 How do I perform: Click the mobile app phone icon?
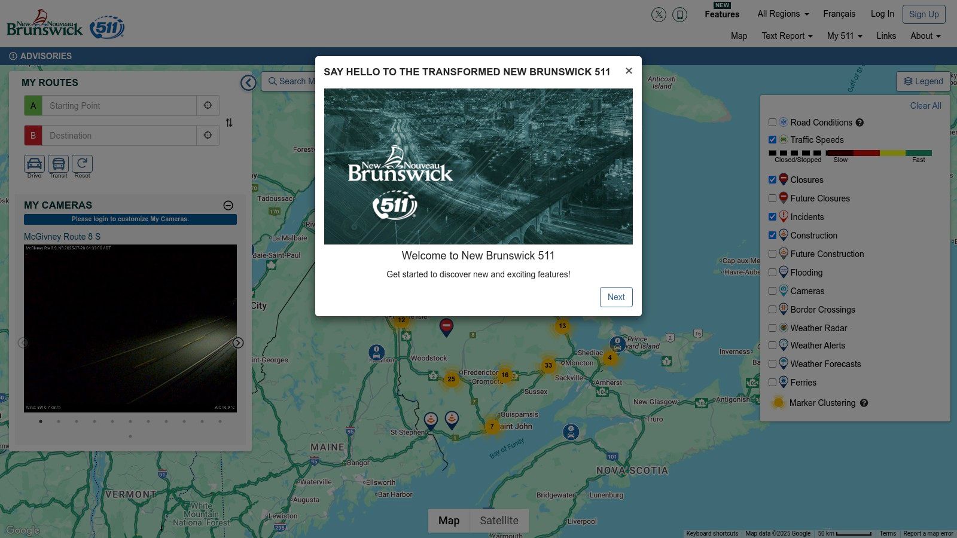click(x=679, y=14)
